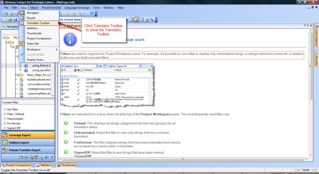The width and height of the screenshot is (319, 174).
Task: Click the Open folder icon in toolbar
Action: tap(10, 19)
